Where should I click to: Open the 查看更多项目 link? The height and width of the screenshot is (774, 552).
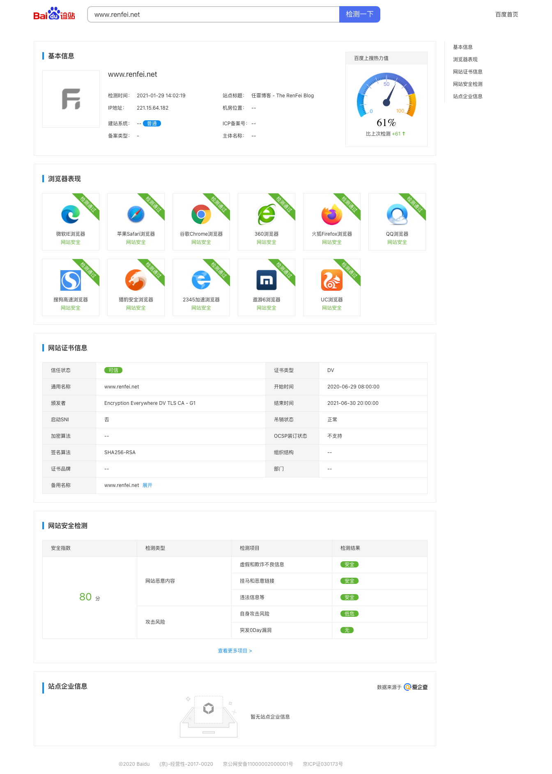tap(235, 651)
